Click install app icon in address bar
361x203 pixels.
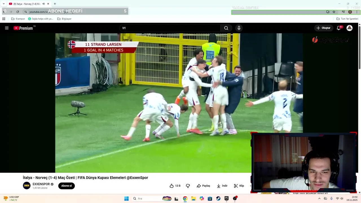[328, 12]
